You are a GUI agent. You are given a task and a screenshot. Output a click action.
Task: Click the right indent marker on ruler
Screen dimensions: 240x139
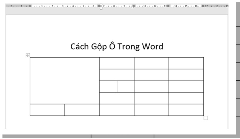(x=132, y=7)
